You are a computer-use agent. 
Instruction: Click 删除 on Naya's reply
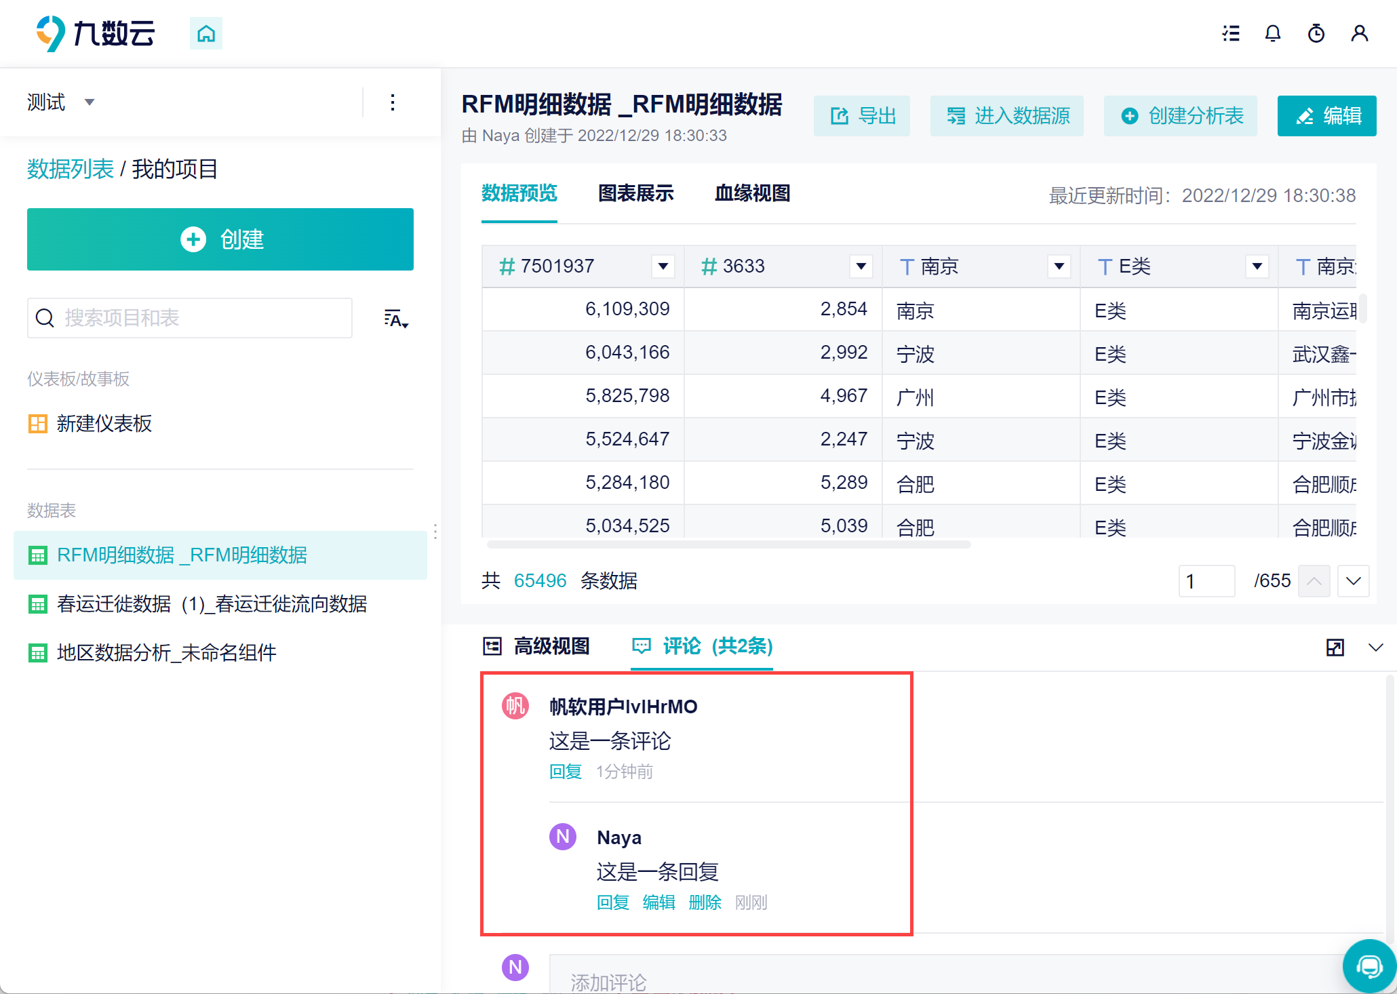click(x=705, y=902)
